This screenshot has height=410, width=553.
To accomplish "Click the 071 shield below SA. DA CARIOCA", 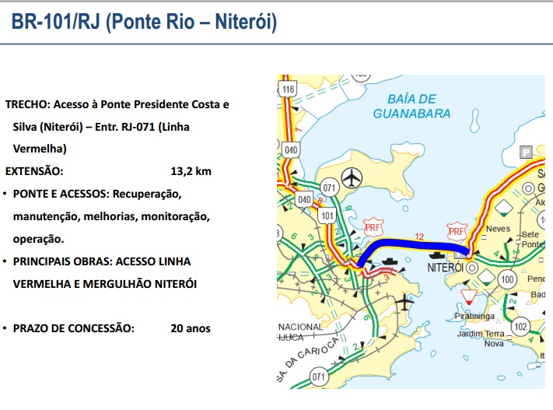I will [319, 377].
